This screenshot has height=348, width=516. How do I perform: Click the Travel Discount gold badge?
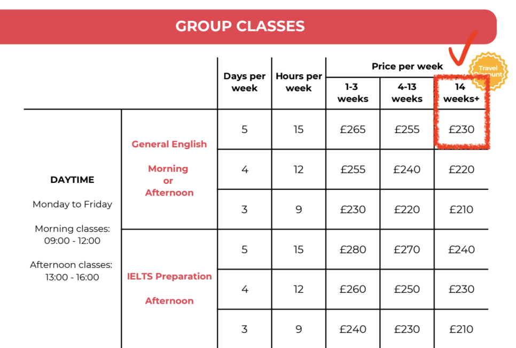pyautogui.click(x=488, y=71)
